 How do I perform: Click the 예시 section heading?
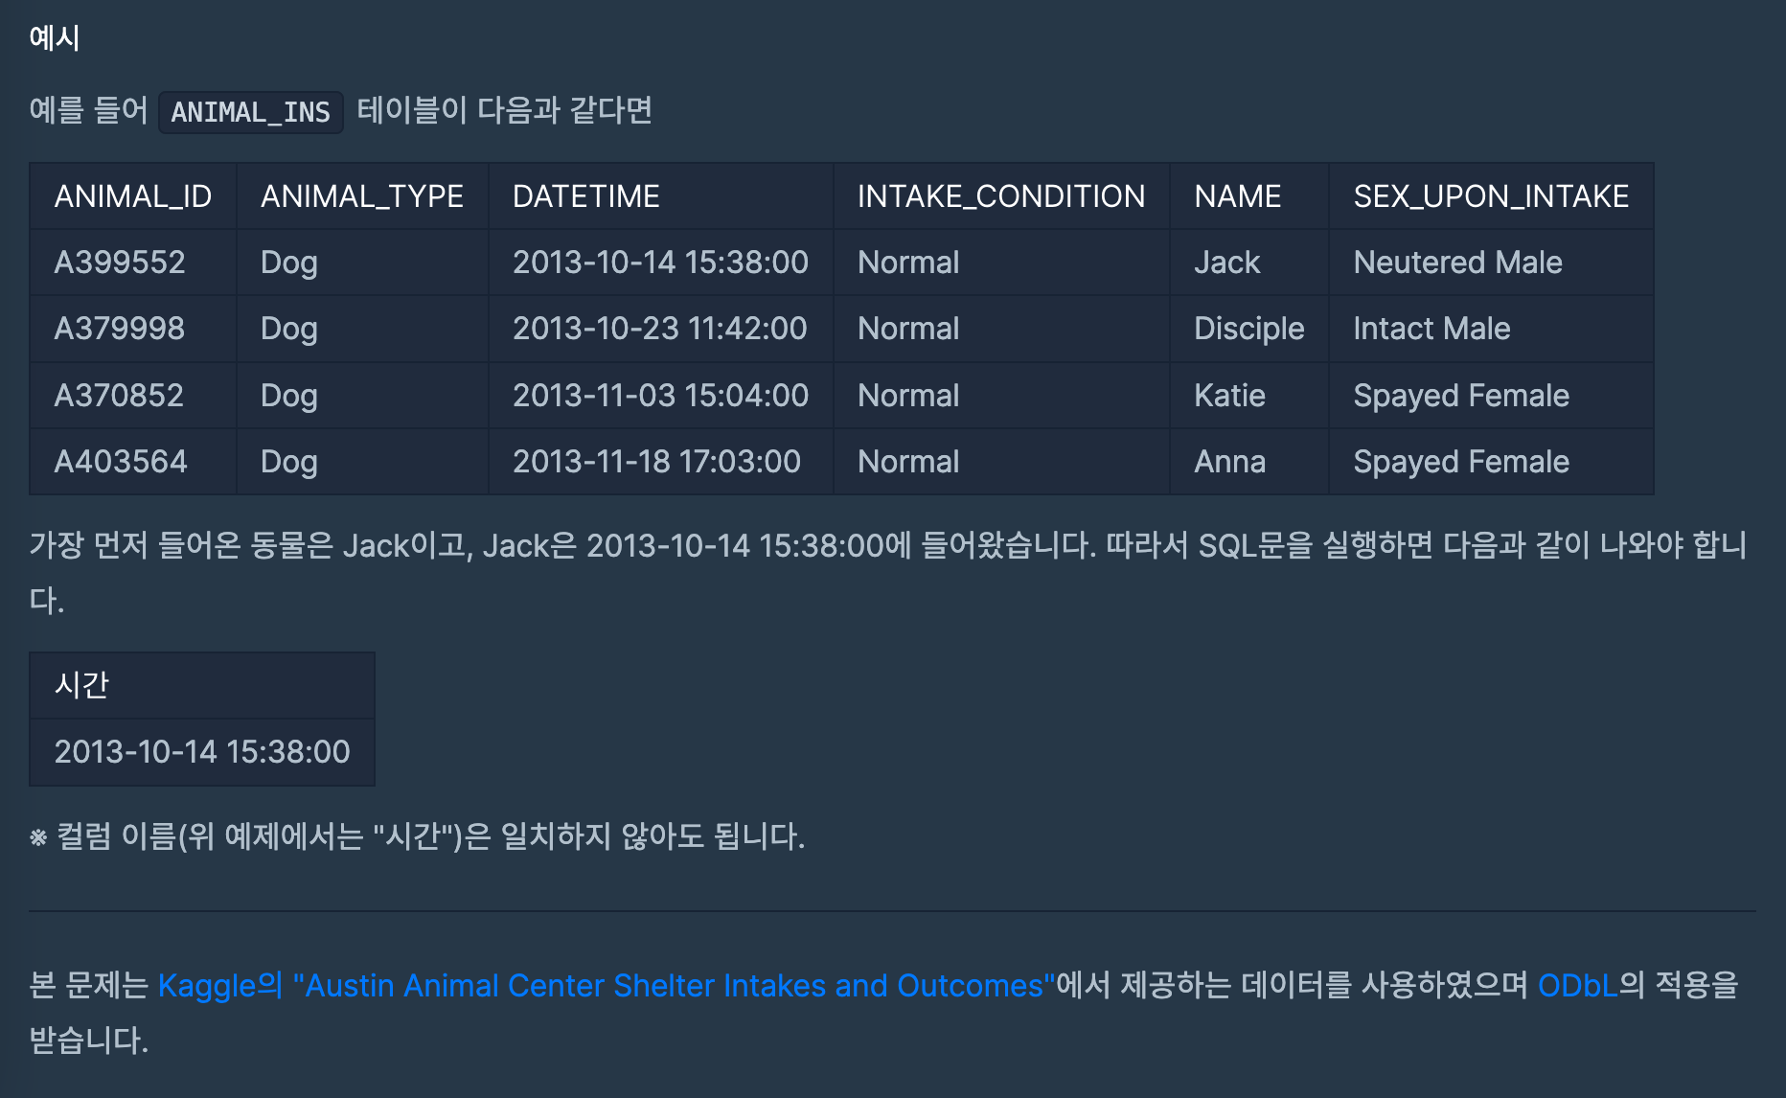pos(55,38)
